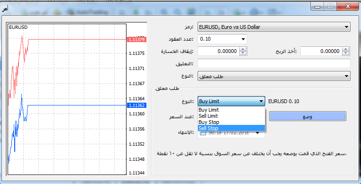Open the order type dropdown طلب معلق
Viewport: 361px width, 184px height.
point(274,76)
